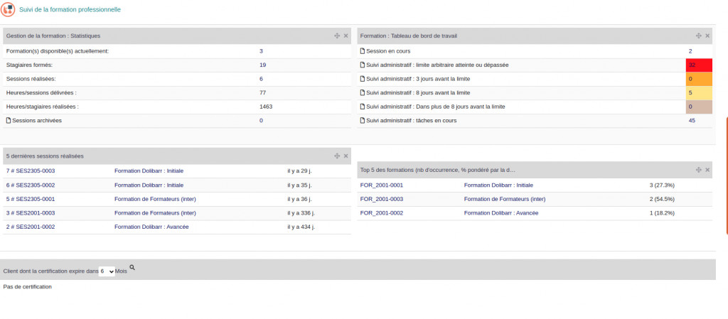Click the yellow 8 jours avant count cell
The image size is (728, 319).
[x=699, y=92]
